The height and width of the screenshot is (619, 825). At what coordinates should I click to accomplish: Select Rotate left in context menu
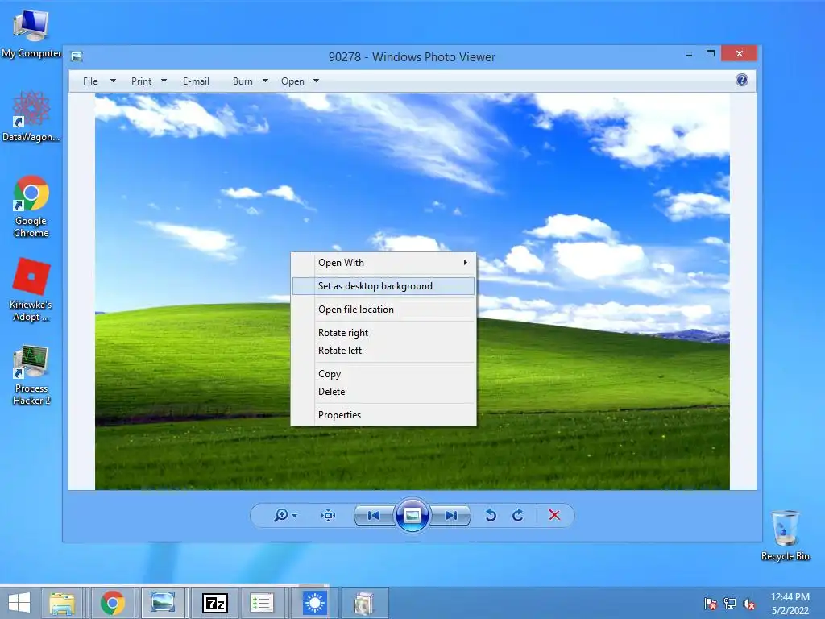click(383, 351)
